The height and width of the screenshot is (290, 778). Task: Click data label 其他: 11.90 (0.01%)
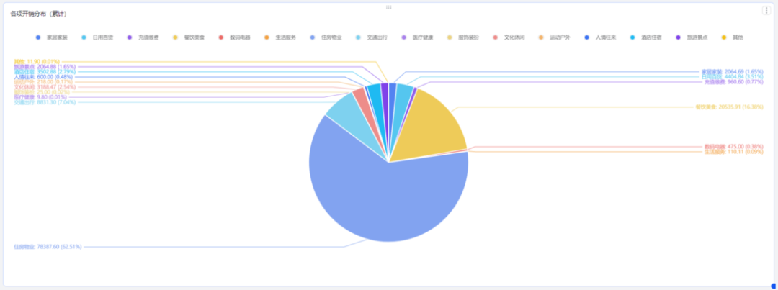37,61
